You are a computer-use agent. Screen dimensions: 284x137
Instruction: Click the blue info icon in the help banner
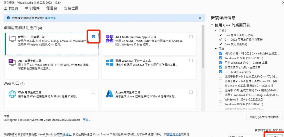pos(8,18)
